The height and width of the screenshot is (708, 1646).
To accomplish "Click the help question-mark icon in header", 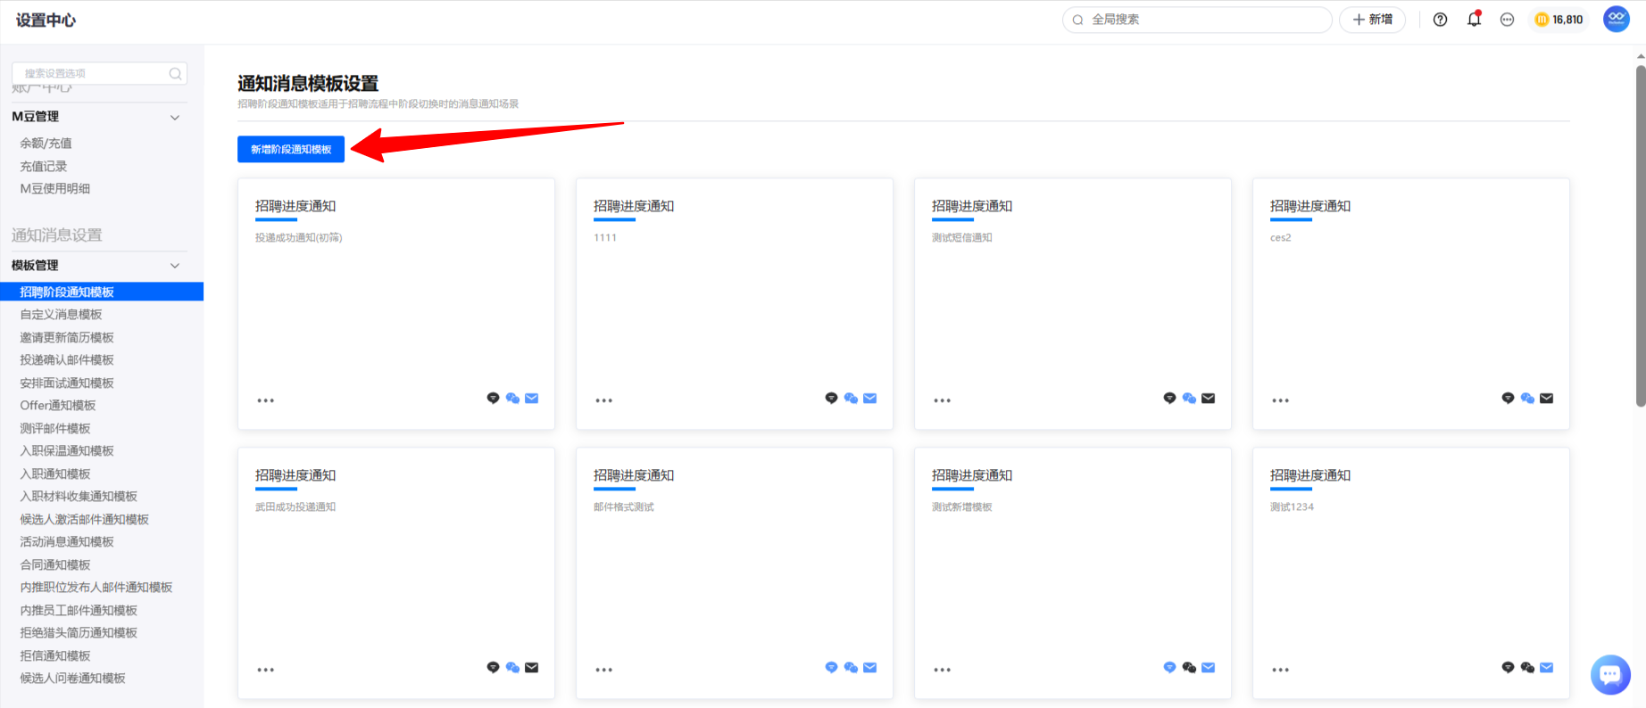I will [1440, 20].
